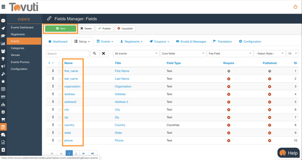
Task: Click the Delete button
Action: [86, 28]
